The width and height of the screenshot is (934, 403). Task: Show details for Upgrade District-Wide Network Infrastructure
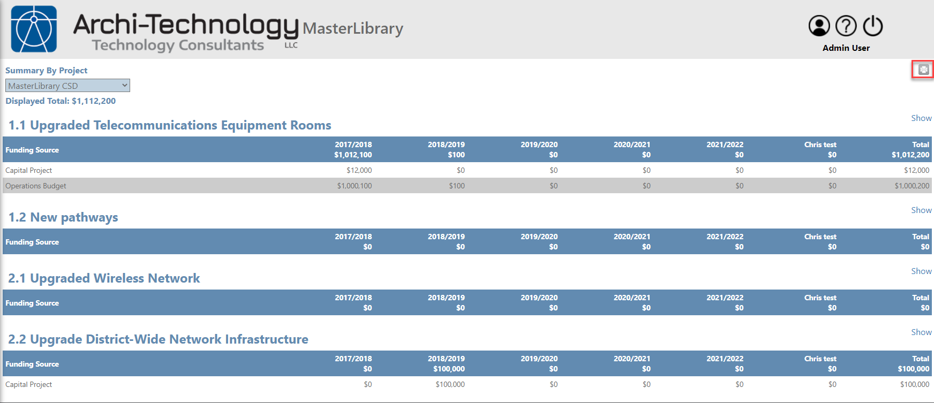click(921, 332)
